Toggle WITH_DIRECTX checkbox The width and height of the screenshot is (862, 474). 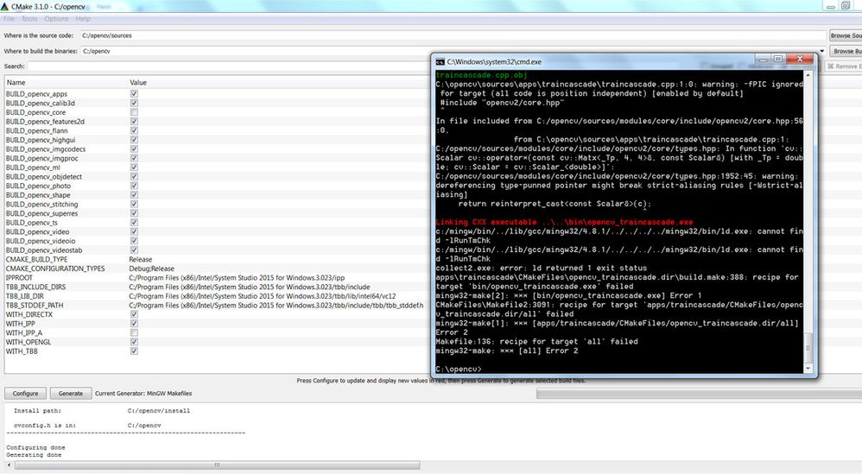coord(134,314)
